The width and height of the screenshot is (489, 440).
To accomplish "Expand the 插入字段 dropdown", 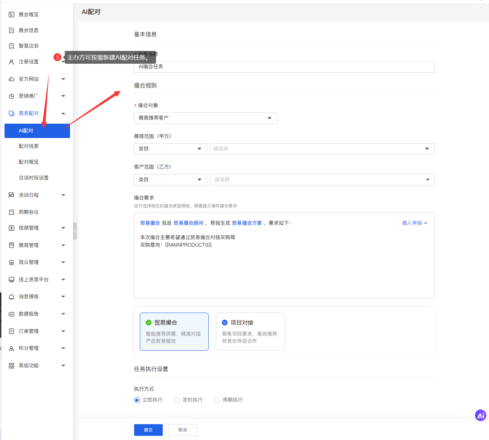I will tap(414, 223).
